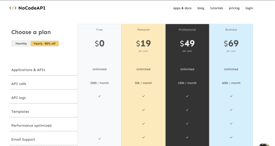Click the Choose a plan heading

pyautogui.click(x=31, y=32)
